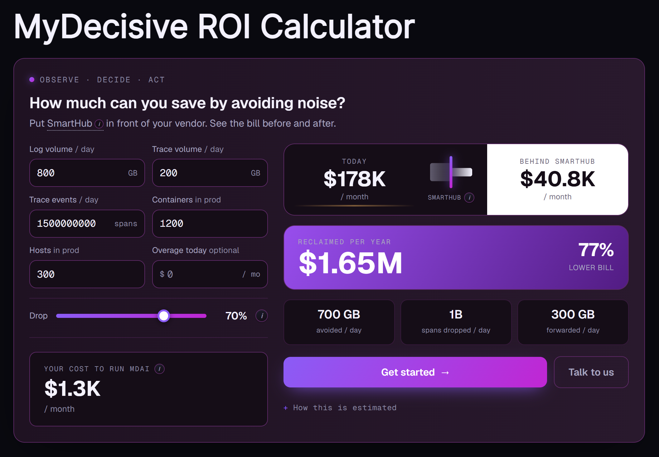The image size is (659, 457).
Task: Click the SmartHub underlined link
Action: click(x=70, y=124)
